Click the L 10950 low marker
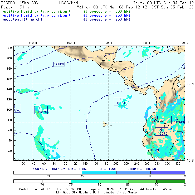Image resolution: width=195 pixels, height=195 pixels. pyautogui.click(x=154, y=148)
